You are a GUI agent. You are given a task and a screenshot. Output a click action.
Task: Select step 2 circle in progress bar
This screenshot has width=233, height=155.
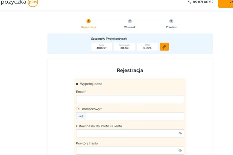(x=130, y=21)
